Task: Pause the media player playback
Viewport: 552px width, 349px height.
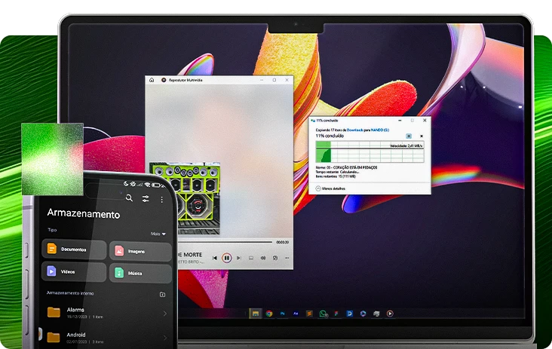Action: coord(227,258)
